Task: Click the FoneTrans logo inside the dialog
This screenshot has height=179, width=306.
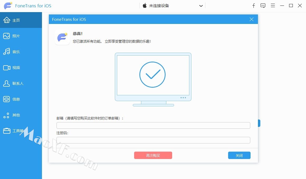Action: 62,37
